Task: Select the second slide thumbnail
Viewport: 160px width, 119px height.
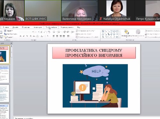Action: (4, 74)
